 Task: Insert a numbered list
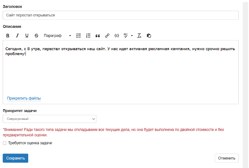click(88, 36)
